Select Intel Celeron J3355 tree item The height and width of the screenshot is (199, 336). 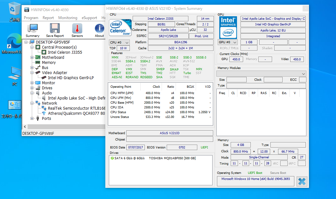pyautogui.click(x=65, y=52)
